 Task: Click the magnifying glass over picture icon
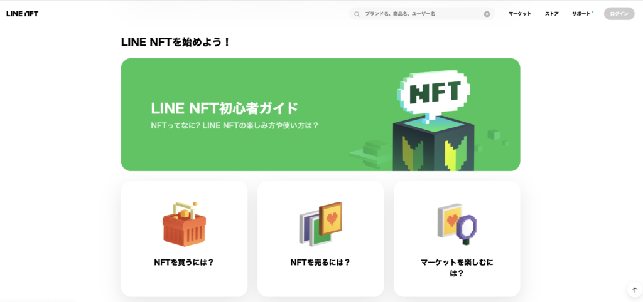click(457, 224)
